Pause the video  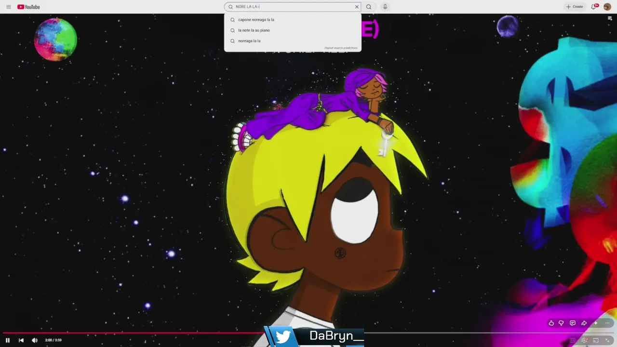click(x=8, y=340)
